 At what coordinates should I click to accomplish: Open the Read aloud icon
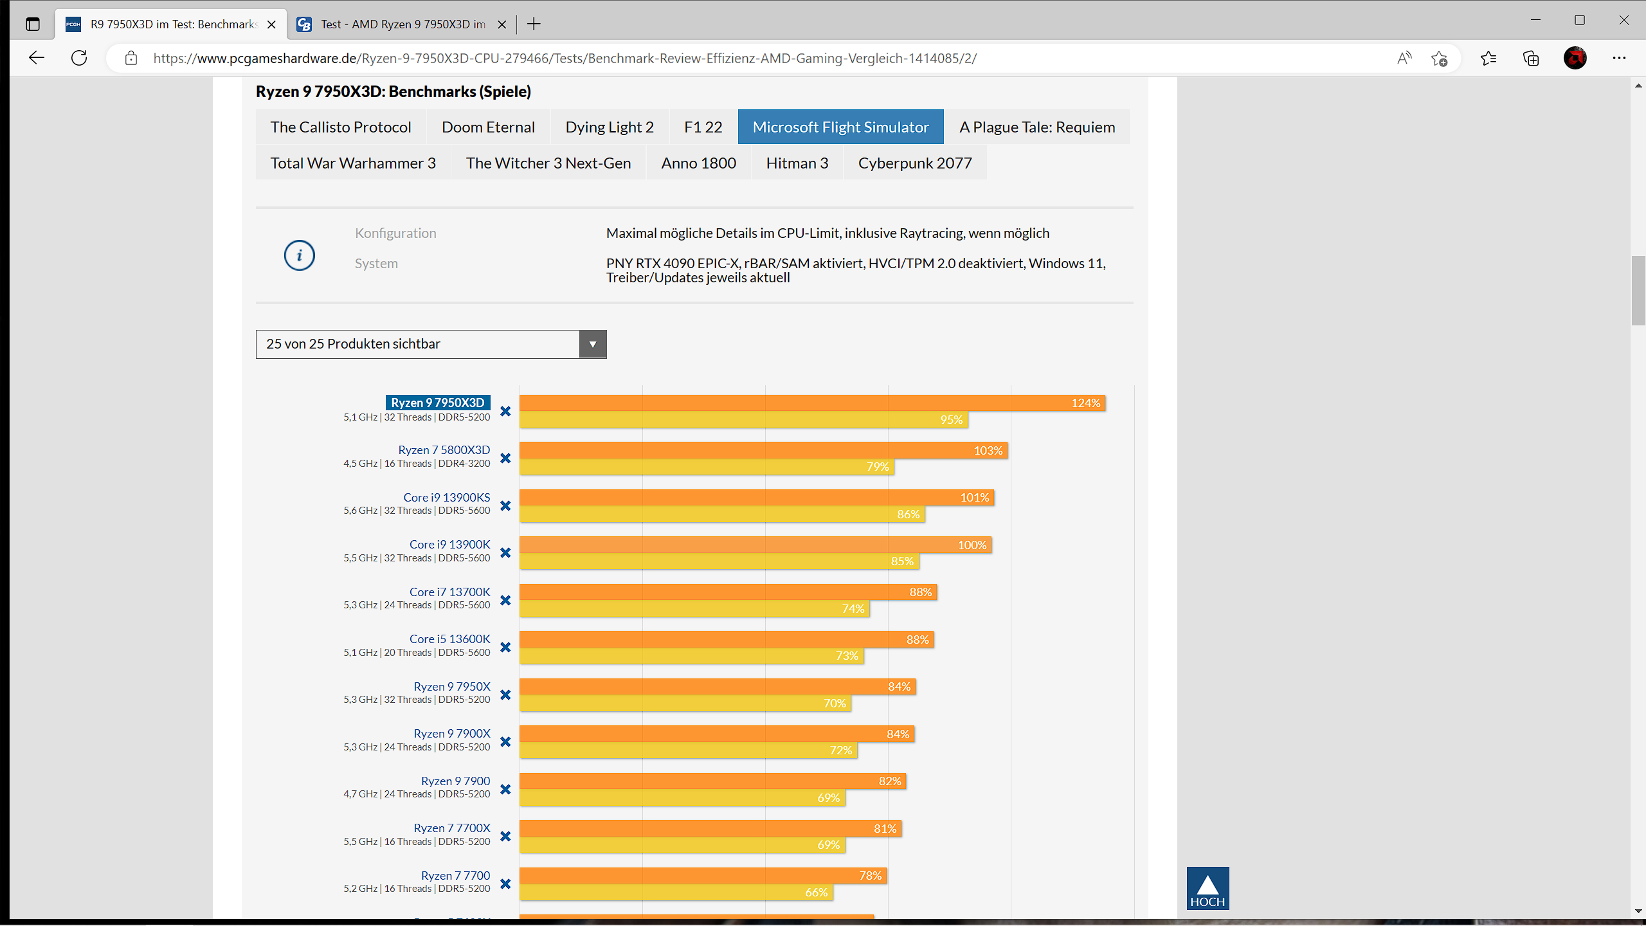pos(1404,58)
